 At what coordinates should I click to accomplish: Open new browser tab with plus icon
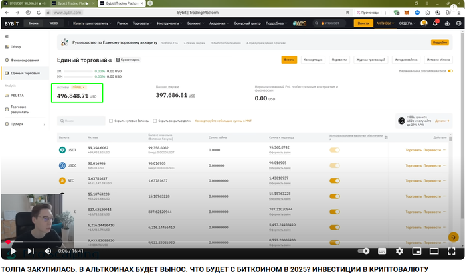pos(150,3)
